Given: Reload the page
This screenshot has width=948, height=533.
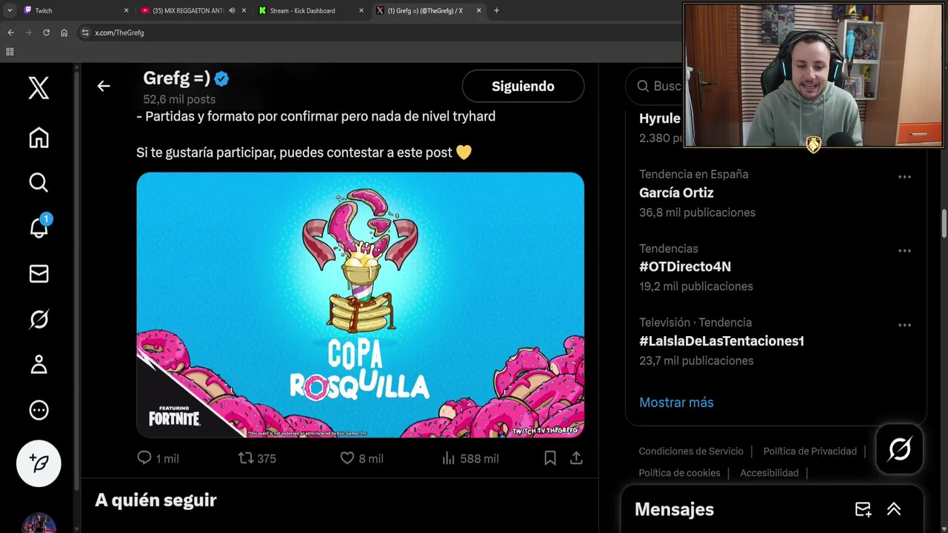Looking at the screenshot, I should tap(46, 33).
